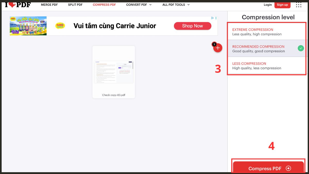Viewport: 309px width, 174px height.
Task: Add more files with the plus button
Action: click(218, 48)
